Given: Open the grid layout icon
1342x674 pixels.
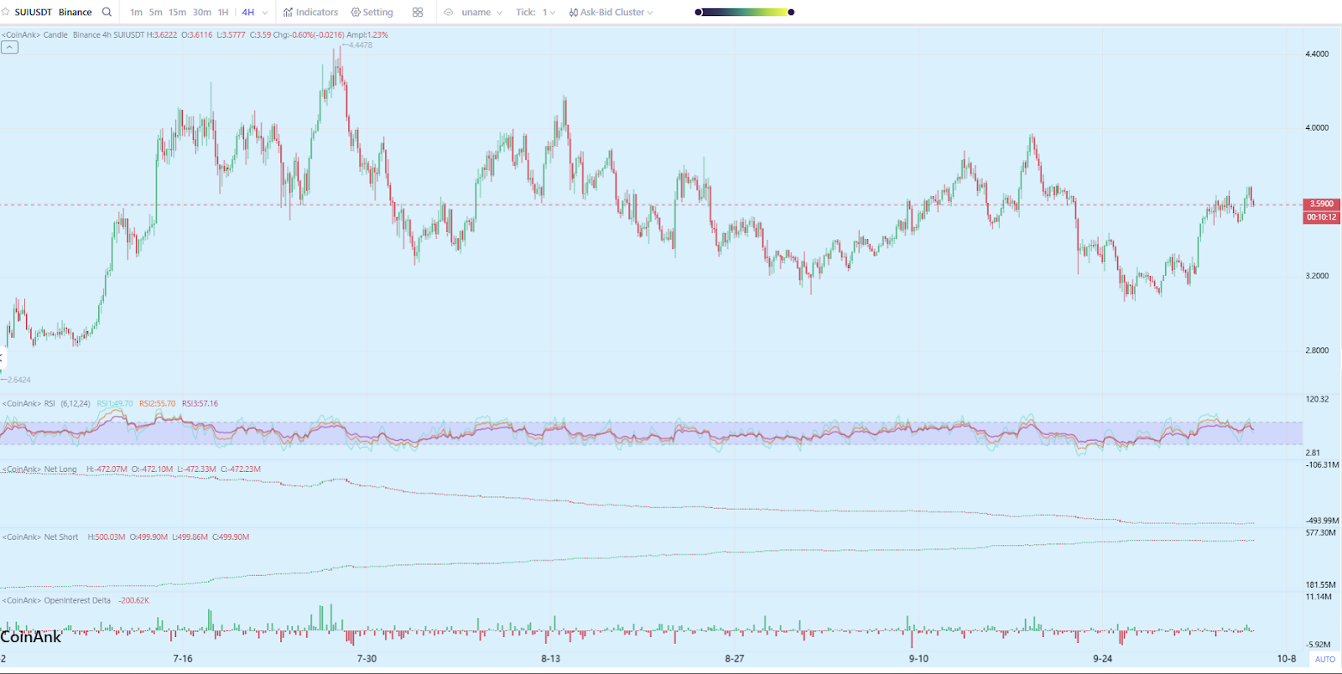Looking at the screenshot, I should click(418, 13).
